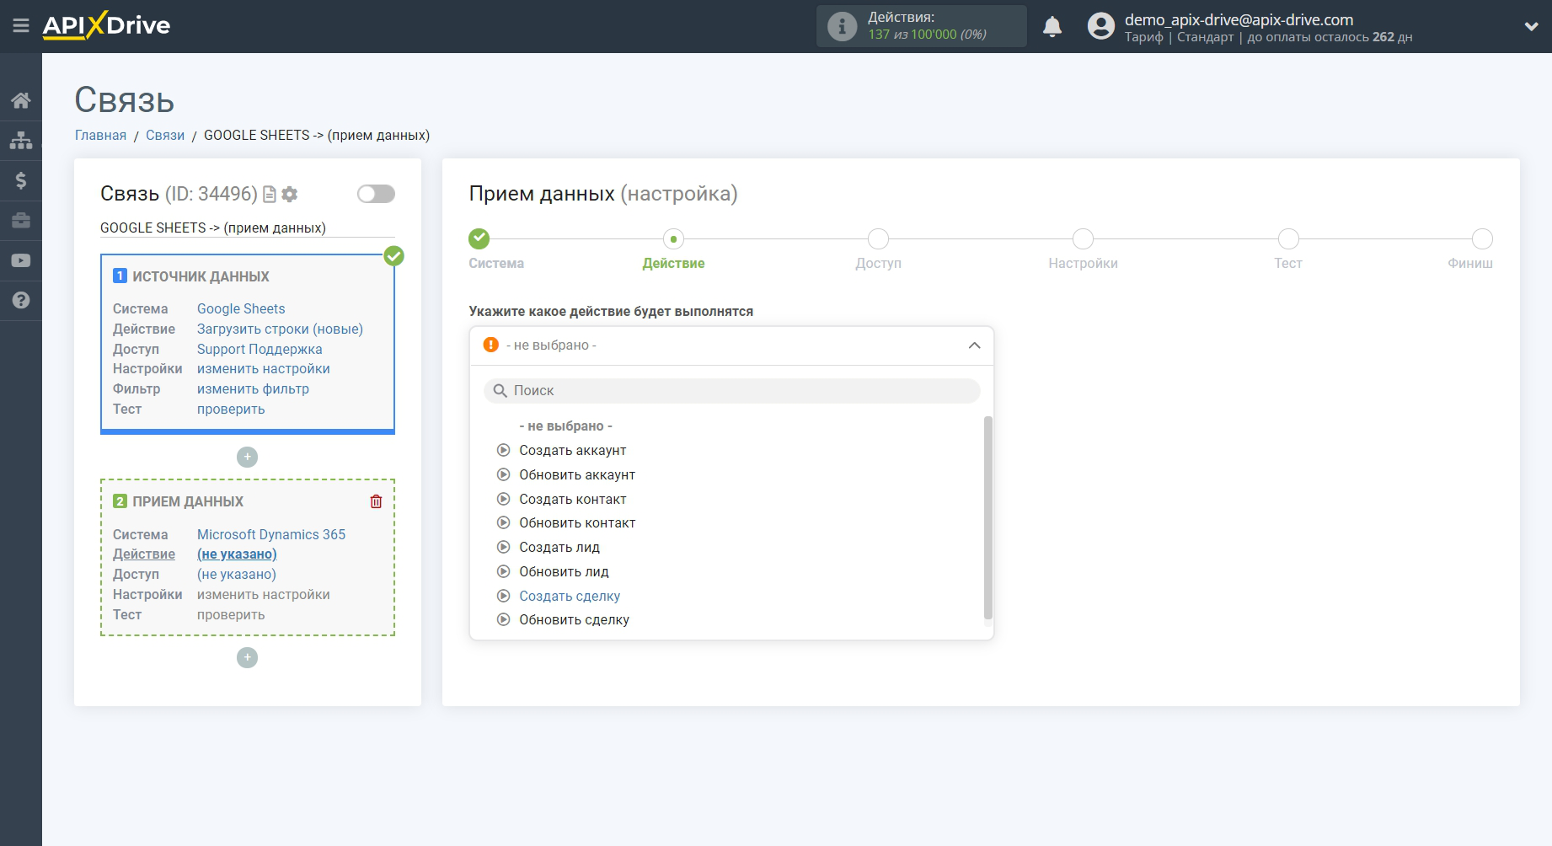
Task: Click the ApiX-Drive logo
Action: pyautogui.click(x=106, y=25)
